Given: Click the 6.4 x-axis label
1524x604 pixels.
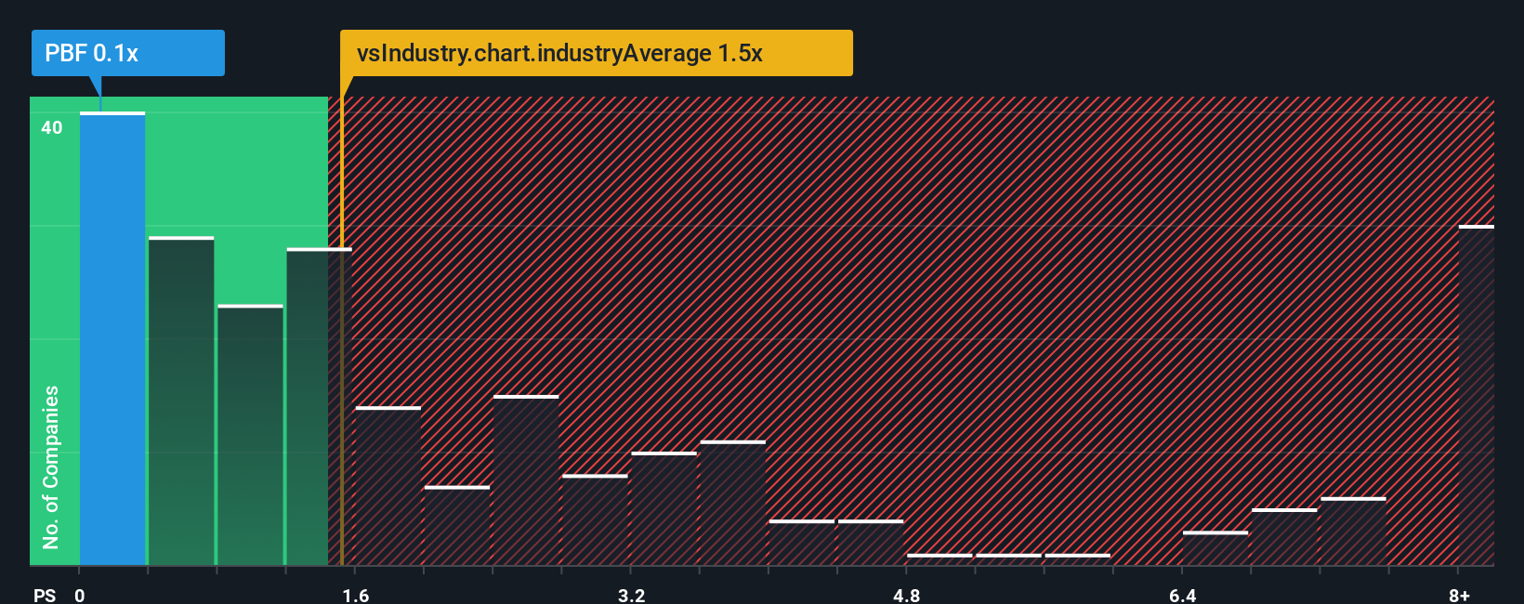Looking at the screenshot, I should click(x=1183, y=595).
